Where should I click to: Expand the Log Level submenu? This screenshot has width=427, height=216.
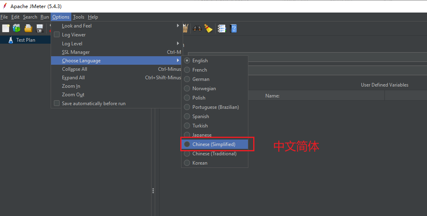point(116,44)
